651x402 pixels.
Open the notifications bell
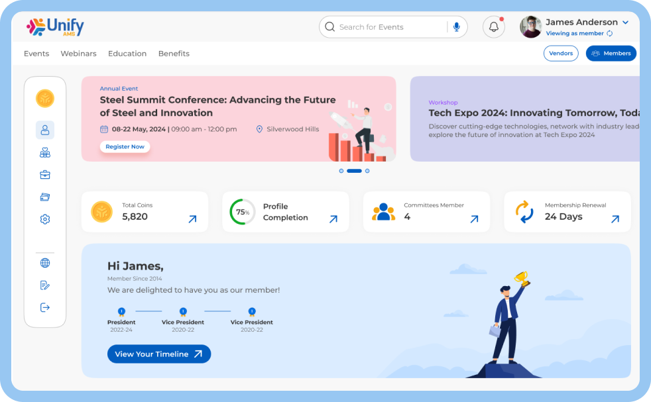(493, 27)
